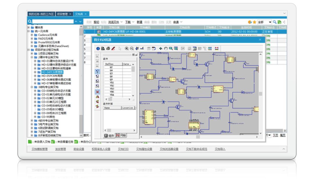Viewport: 314px width, 180px height.
Task: Click the zoom in magnifier icon
Action: coord(127,48)
